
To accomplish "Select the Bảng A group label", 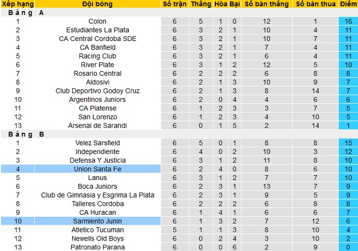I will click(x=25, y=13).
